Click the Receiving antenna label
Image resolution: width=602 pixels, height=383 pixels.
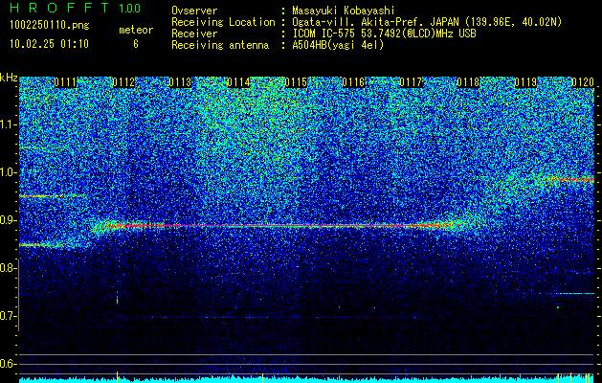(220, 45)
